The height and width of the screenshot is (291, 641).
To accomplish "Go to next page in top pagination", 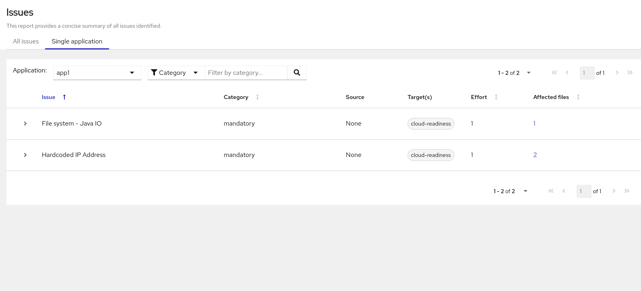I will click(617, 73).
